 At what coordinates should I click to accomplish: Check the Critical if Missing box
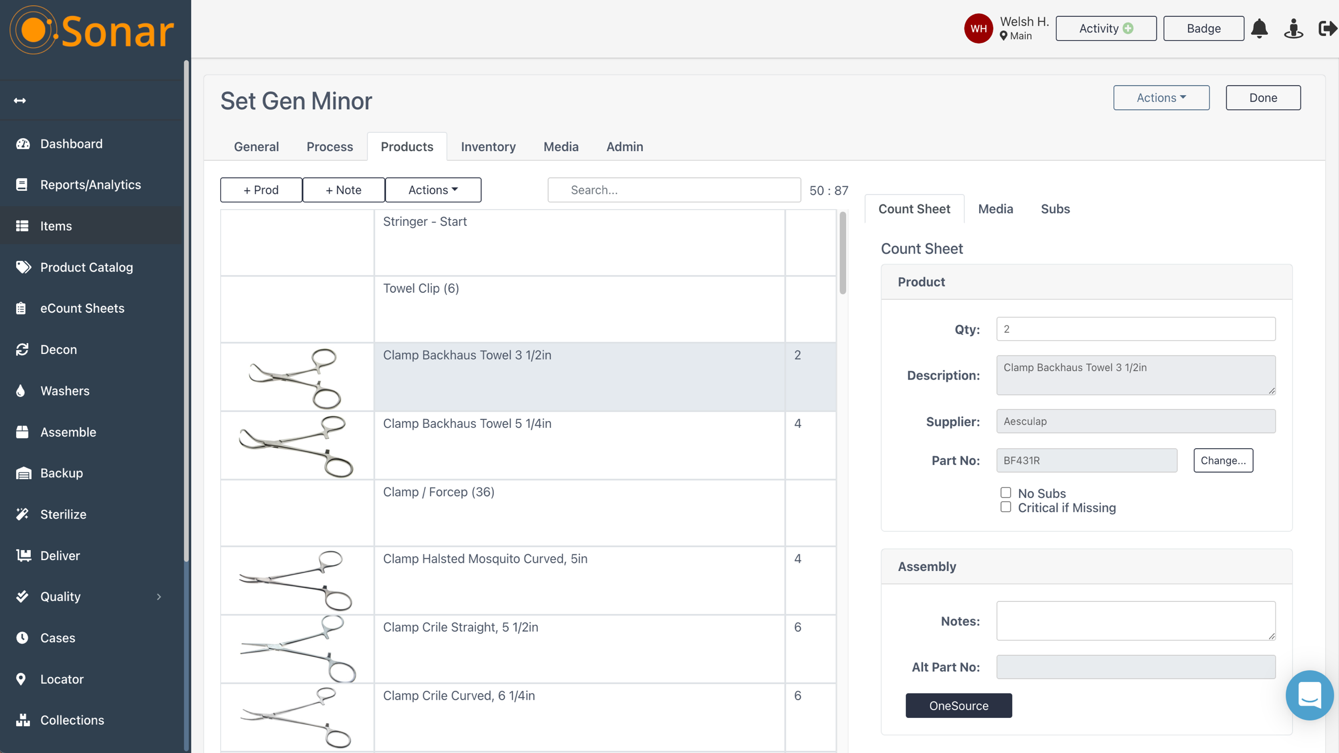[1005, 507]
